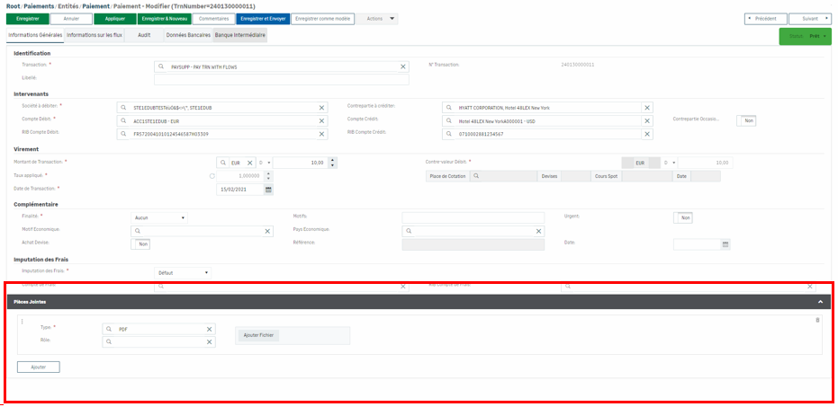Clear the PDF type field value
Screen dimensions: 838x407
[210, 330]
